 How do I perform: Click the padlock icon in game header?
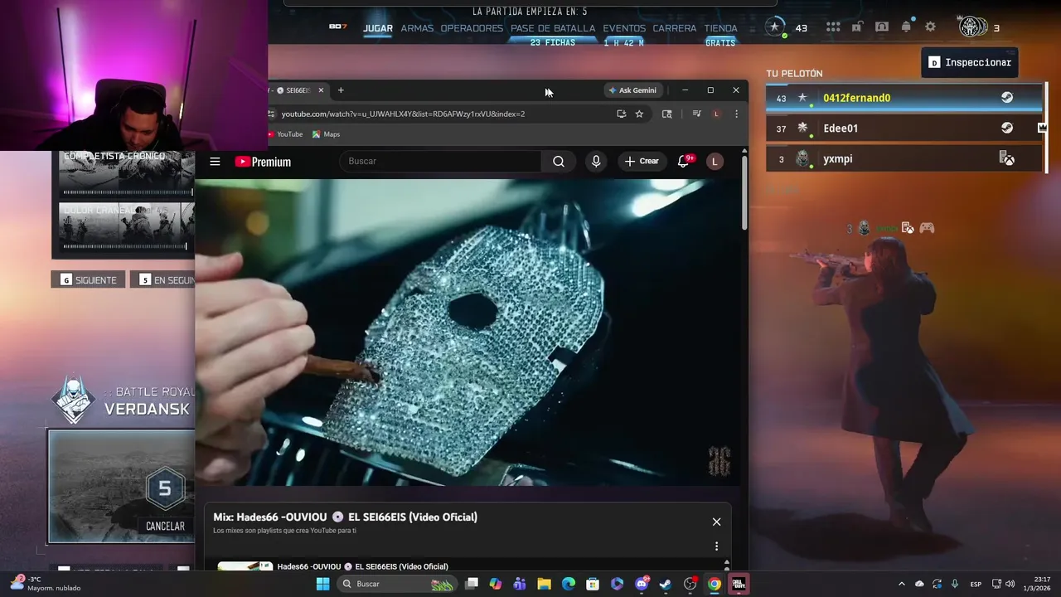pyautogui.click(x=857, y=27)
